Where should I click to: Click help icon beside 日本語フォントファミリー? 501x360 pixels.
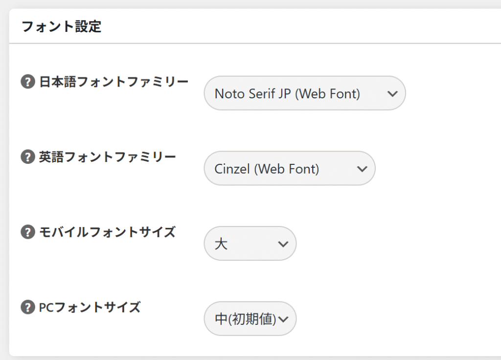[27, 82]
